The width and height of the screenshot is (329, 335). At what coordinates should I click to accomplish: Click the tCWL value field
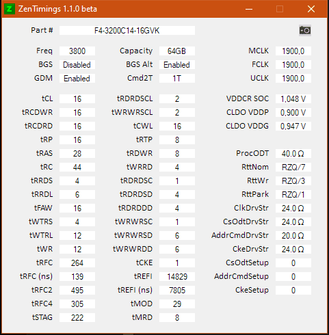click(x=177, y=126)
